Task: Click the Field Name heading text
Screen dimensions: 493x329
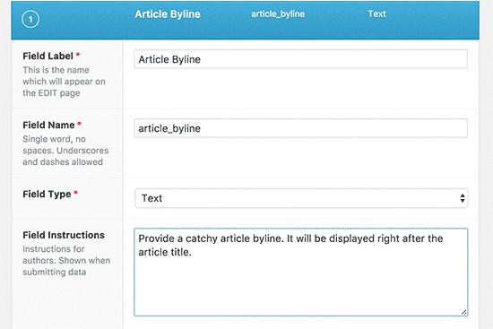Action: coord(48,126)
